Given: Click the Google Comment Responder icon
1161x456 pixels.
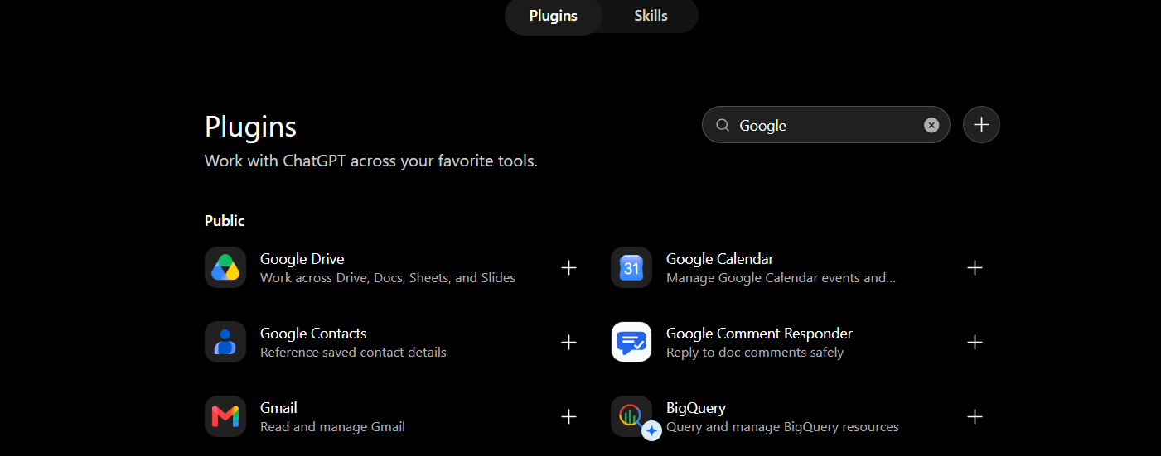Looking at the screenshot, I should 631,342.
